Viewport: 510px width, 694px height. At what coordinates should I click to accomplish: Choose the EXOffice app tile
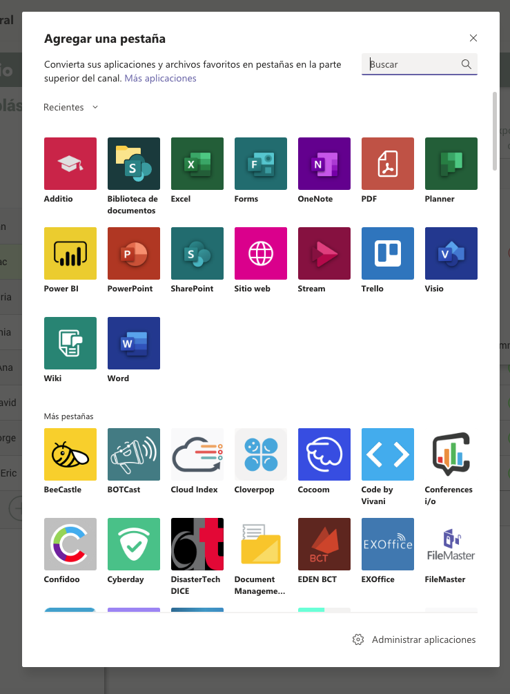click(387, 544)
